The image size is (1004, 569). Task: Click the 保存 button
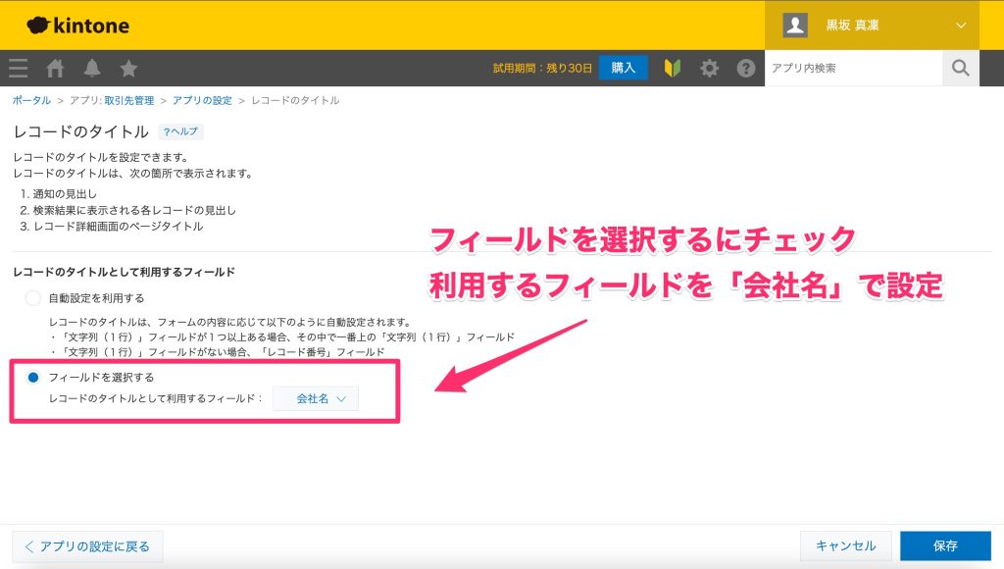pos(946,545)
